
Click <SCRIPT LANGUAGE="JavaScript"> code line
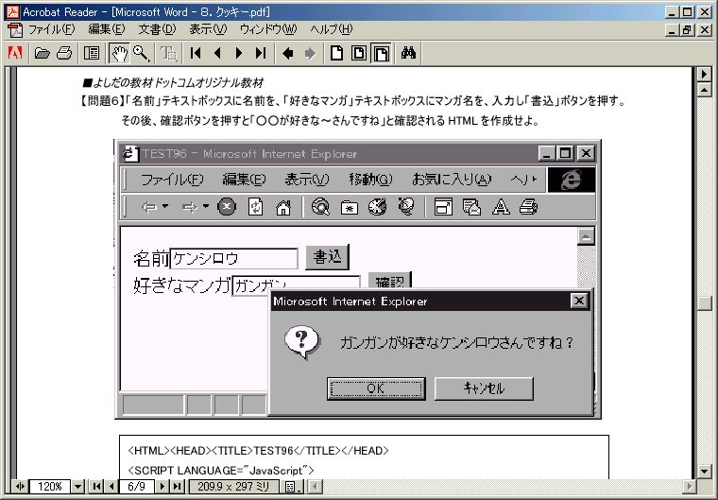tap(221, 470)
